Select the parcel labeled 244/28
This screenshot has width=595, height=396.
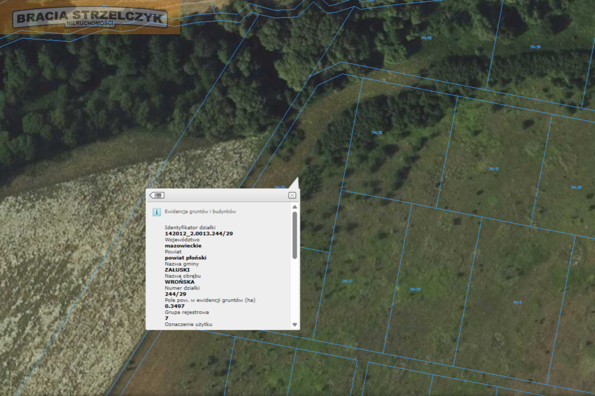[x=415, y=289]
